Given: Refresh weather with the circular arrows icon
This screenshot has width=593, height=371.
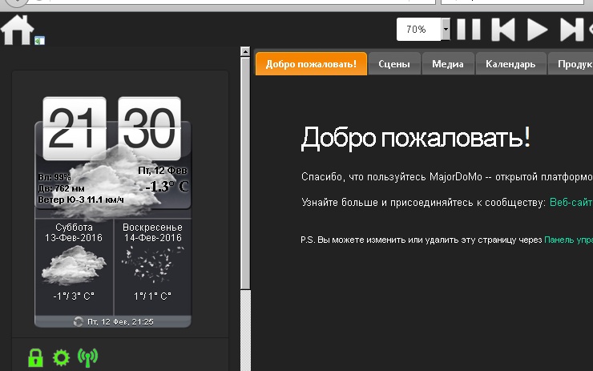Looking at the screenshot, I should point(79,322).
